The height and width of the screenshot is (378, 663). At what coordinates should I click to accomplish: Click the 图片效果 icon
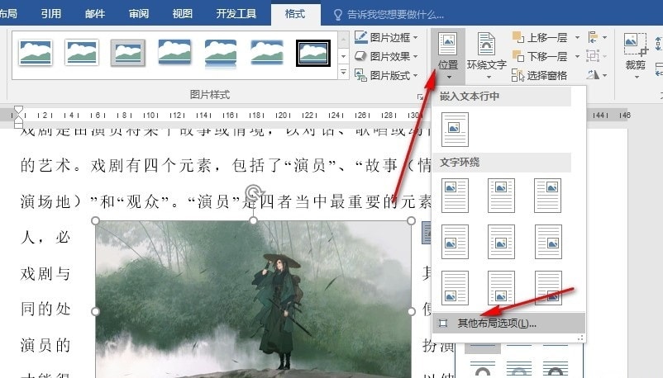pos(360,56)
